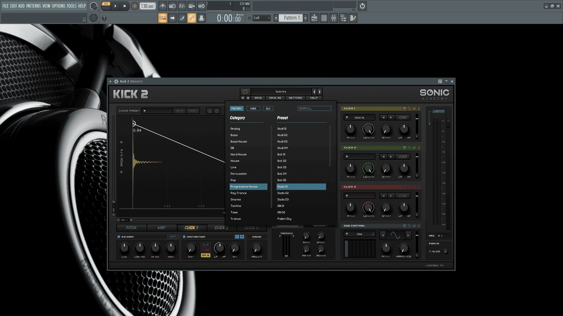Open the Mixer view icon
The width and height of the screenshot is (563, 316).
point(334,18)
